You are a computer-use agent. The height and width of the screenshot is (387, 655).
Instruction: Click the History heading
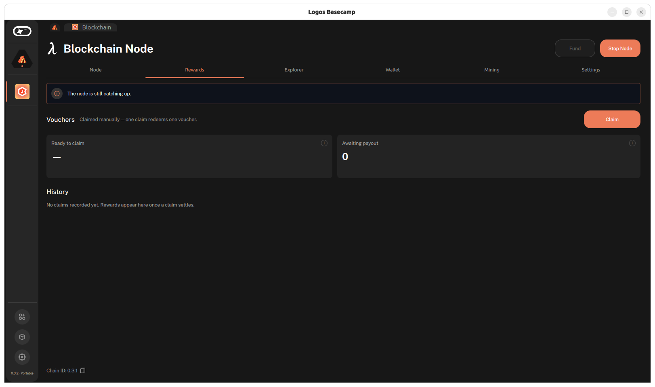coord(57,192)
